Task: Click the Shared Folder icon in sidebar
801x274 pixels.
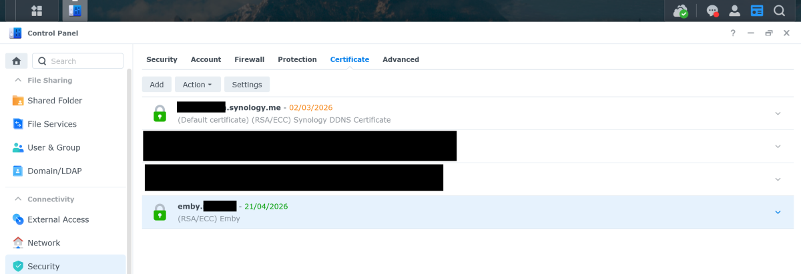Action: [18, 101]
